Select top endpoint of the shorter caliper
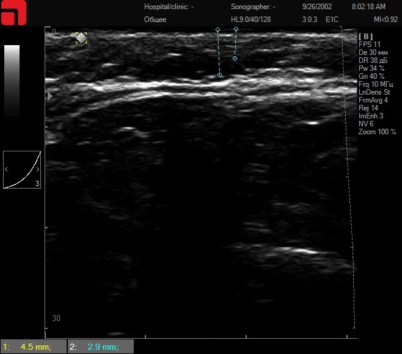The height and width of the screenshot is (354, 402). [236, 29]
